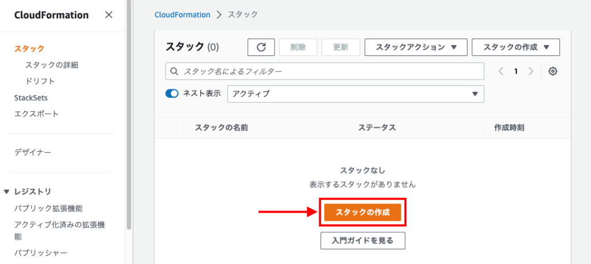
Task: Open パブリック拡張機能 in sidebar
Action: [48, 208]
